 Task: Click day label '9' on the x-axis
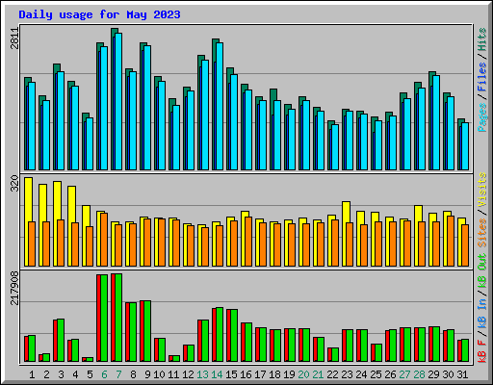pyautogui.click(x=147, y=374)
